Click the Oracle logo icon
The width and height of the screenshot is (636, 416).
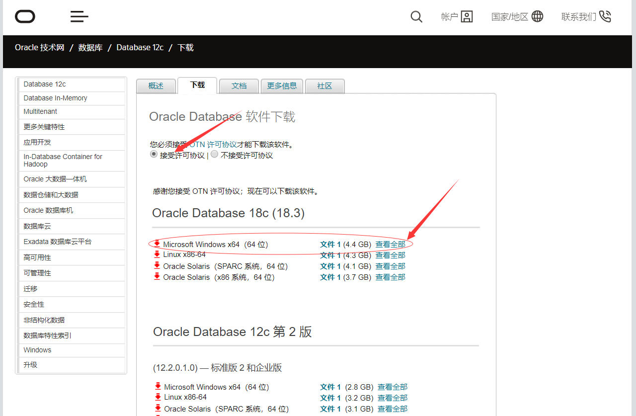coord(25,17)
